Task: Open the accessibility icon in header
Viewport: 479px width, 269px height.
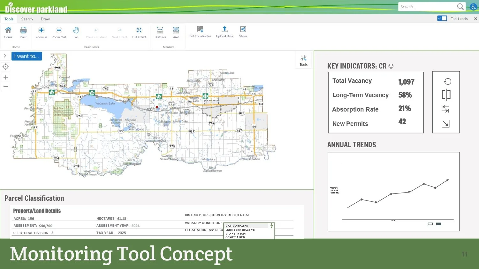Action: click(474, 7)
